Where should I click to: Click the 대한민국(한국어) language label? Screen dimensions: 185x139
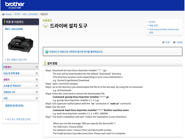(x=14, y=106)
